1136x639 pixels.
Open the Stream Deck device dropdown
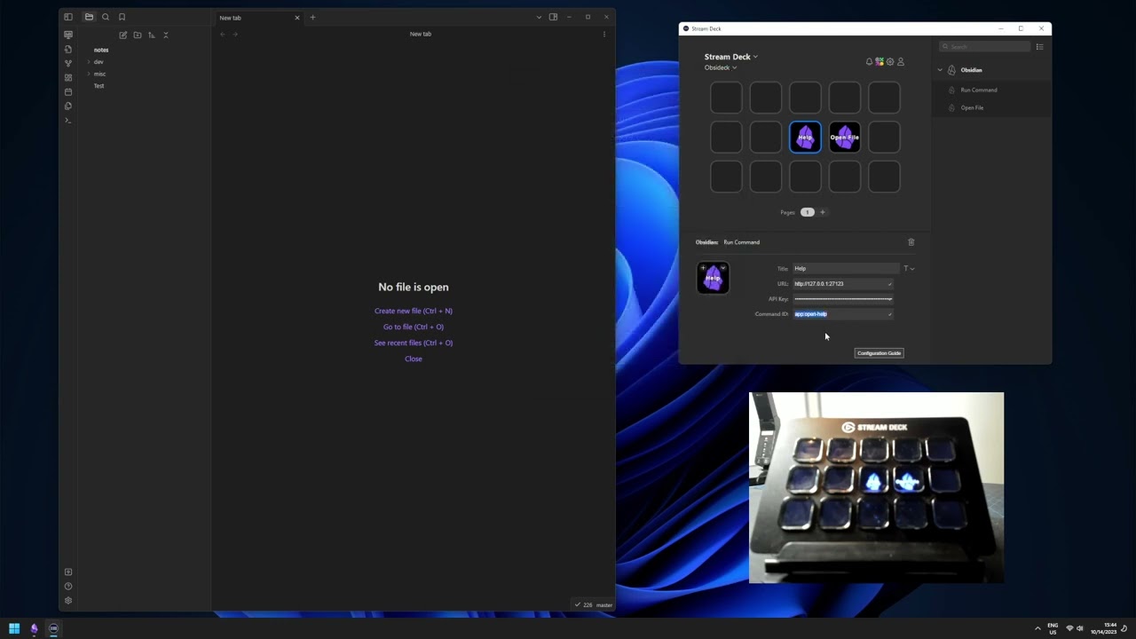[731, 57]
